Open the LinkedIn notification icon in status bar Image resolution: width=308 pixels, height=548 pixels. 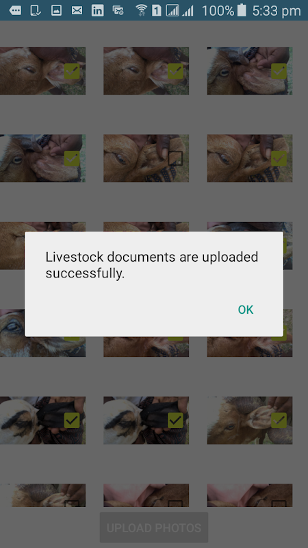click(97, 10)
